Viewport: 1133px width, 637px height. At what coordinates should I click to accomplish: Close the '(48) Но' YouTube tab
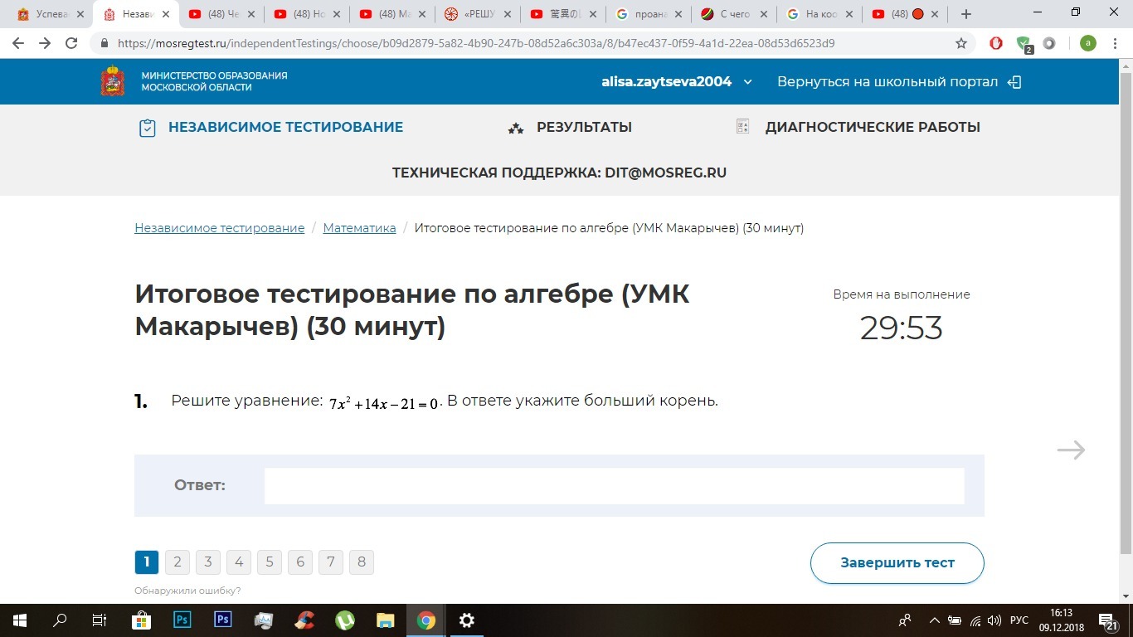(x=337, y=14)
